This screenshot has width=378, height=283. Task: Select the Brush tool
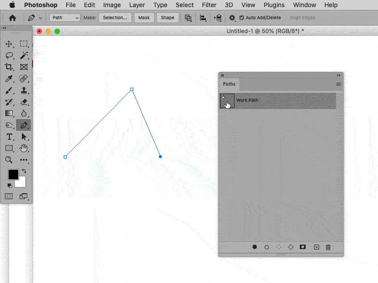(9, 90)
